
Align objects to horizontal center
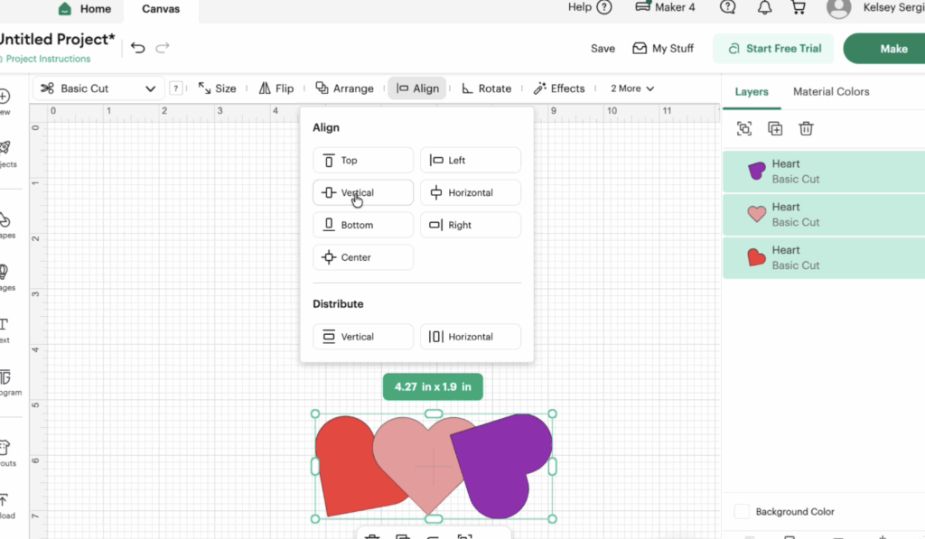click(470, 193)
